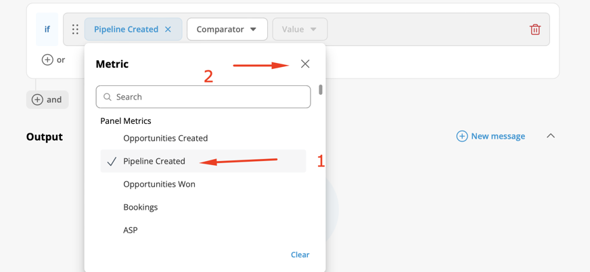This screenshot has width=590, height=272.
Task: Uncheck the Pipeline Created checkmark
Action: pos(112,162)
